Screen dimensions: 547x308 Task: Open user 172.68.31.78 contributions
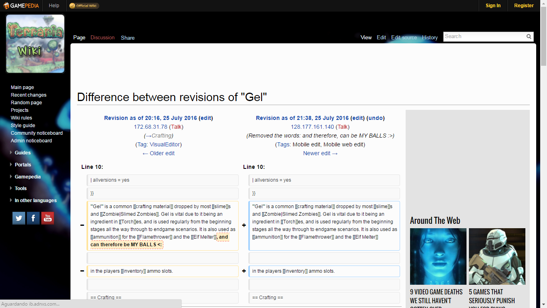point(151,127)
